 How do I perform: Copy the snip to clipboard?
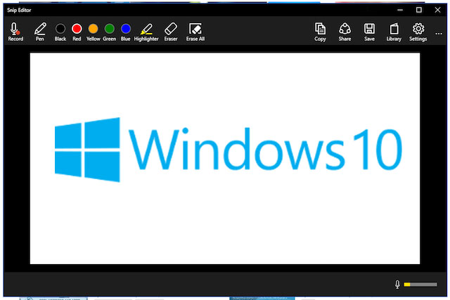[320, 32]
